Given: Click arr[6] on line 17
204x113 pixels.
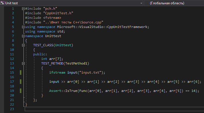Looking at the screenshot, I should pyautogui.click(x=193, y=82).
